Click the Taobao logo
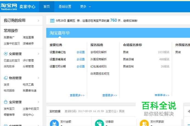Screen dimensions: 190x126 9,7
